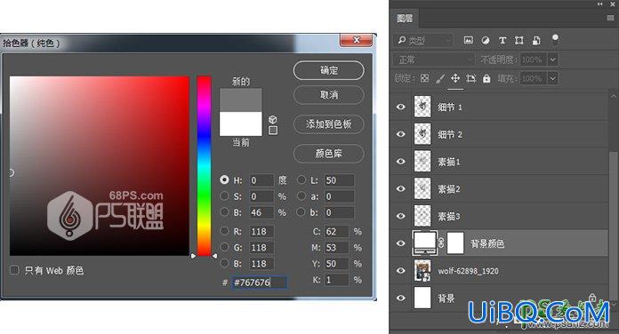Hide the 细节 2 layer
The height and width of the screenshot is (334, 619).
pyautogui.click(x=401, y=134)
